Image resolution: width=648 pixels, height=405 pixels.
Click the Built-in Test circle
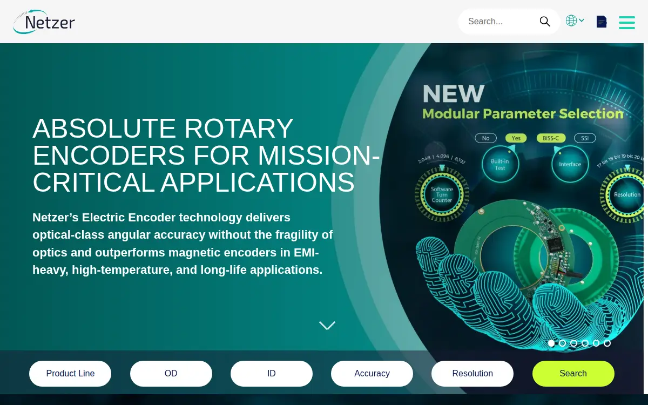(x=500, y=164)
